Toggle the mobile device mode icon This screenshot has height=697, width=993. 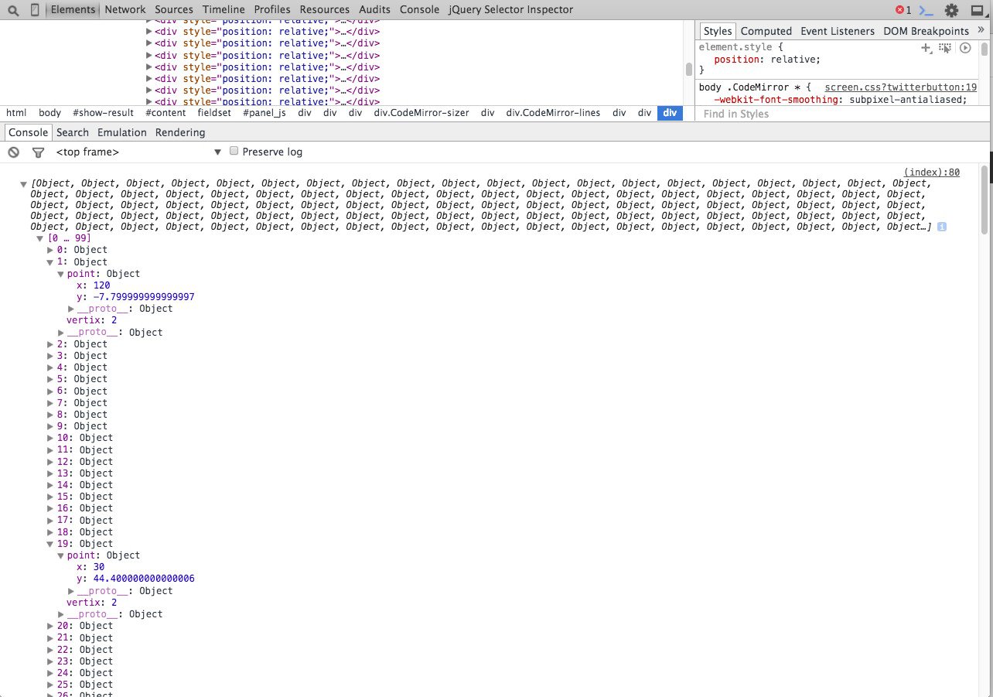coord(35,10)
